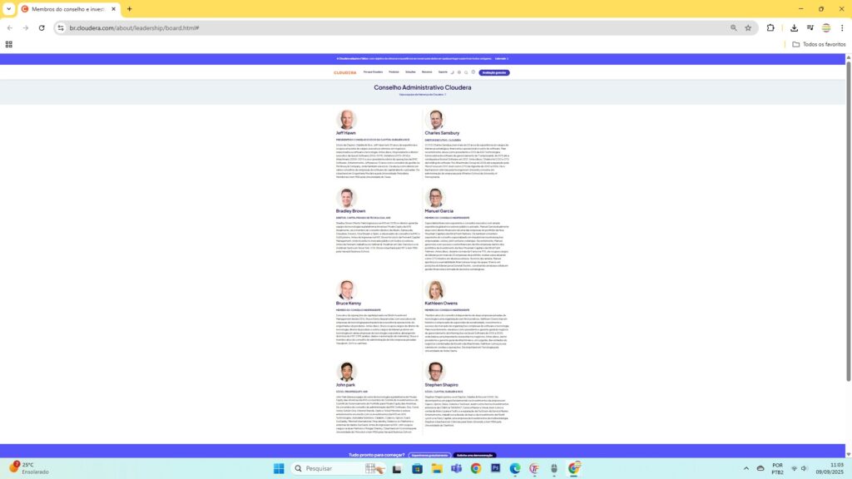
Task: Open the Chrome downloads icon
Action: point(794,27)
